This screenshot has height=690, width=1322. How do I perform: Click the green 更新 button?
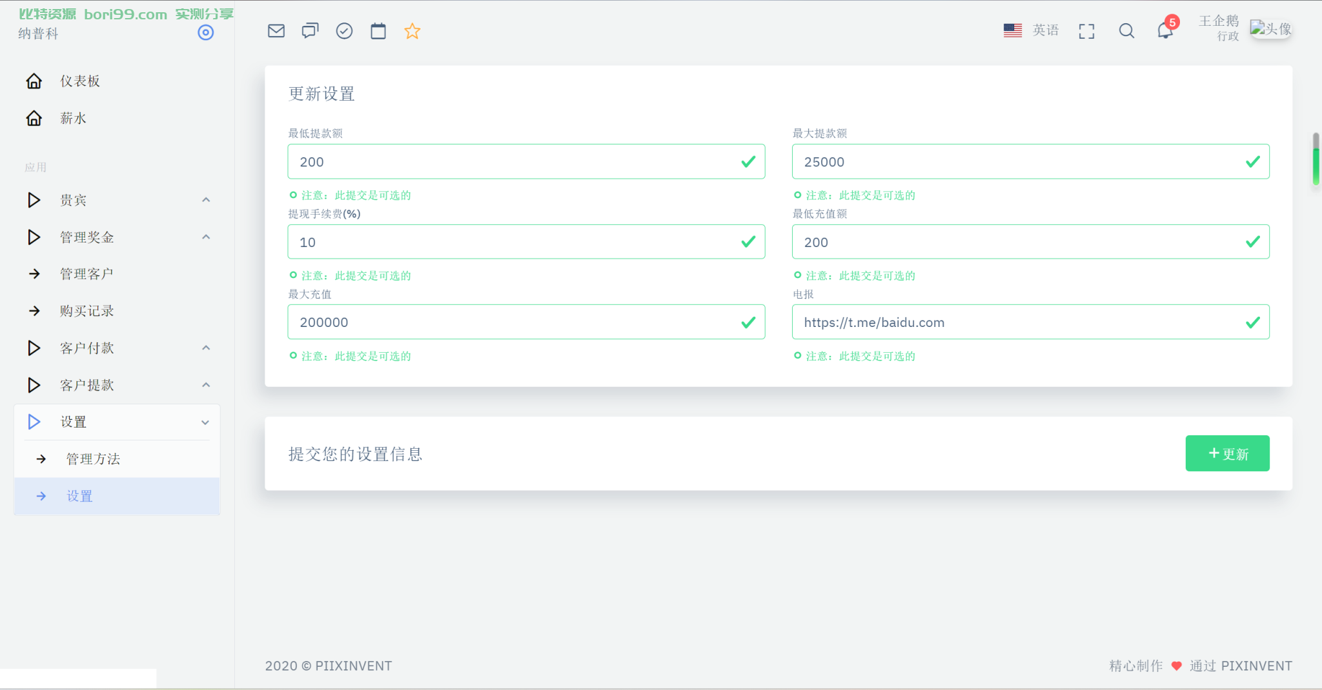(x=1227, y=453)
